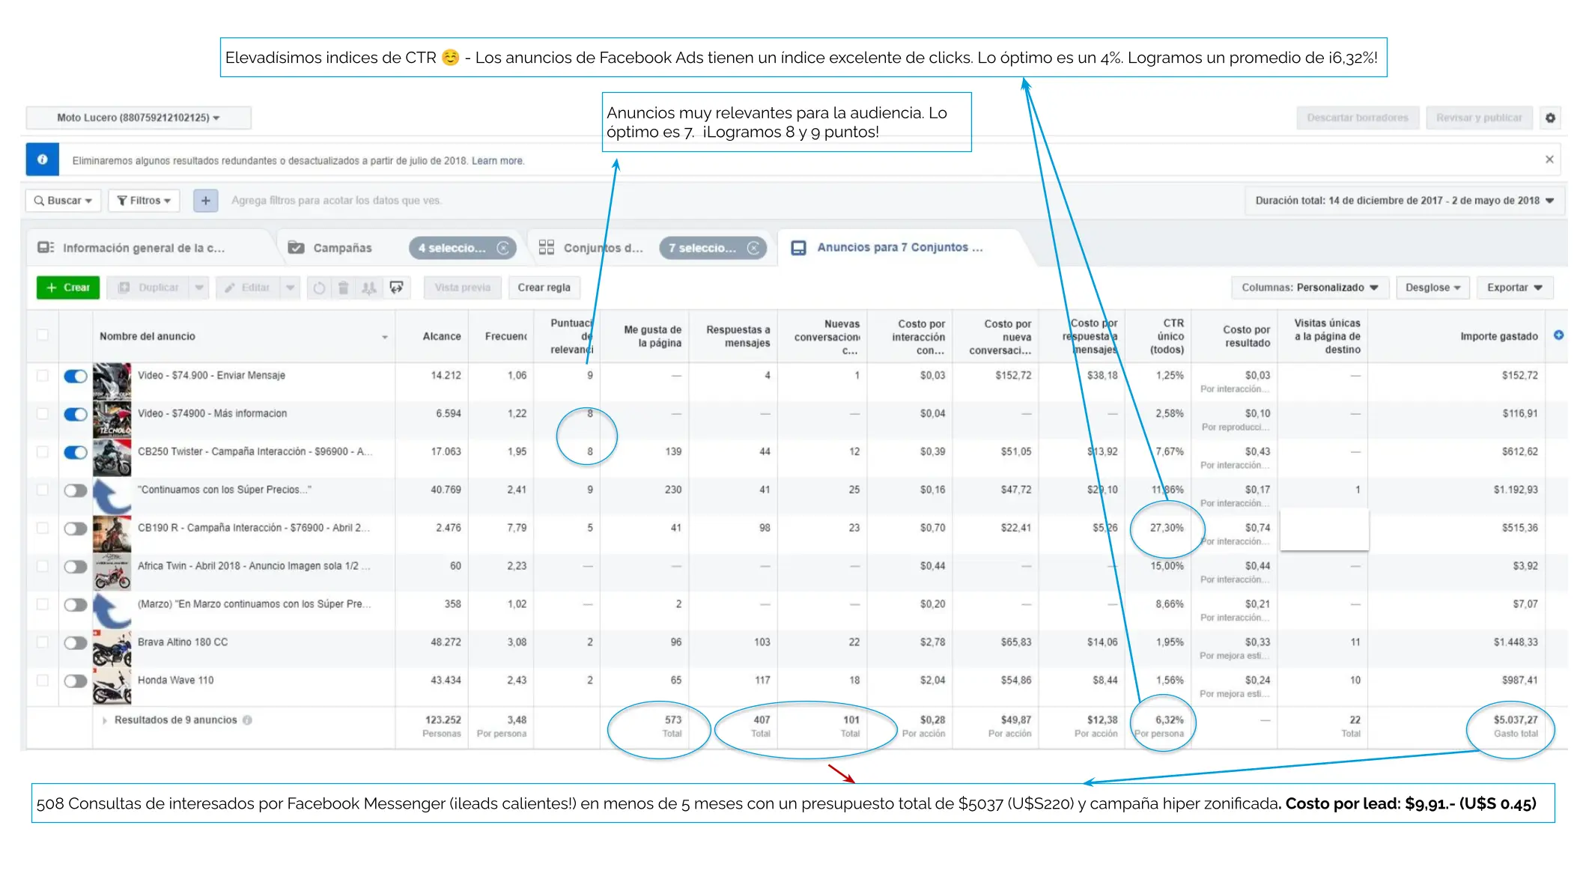Open the account settings gear icon

[x=1550, y=118]
